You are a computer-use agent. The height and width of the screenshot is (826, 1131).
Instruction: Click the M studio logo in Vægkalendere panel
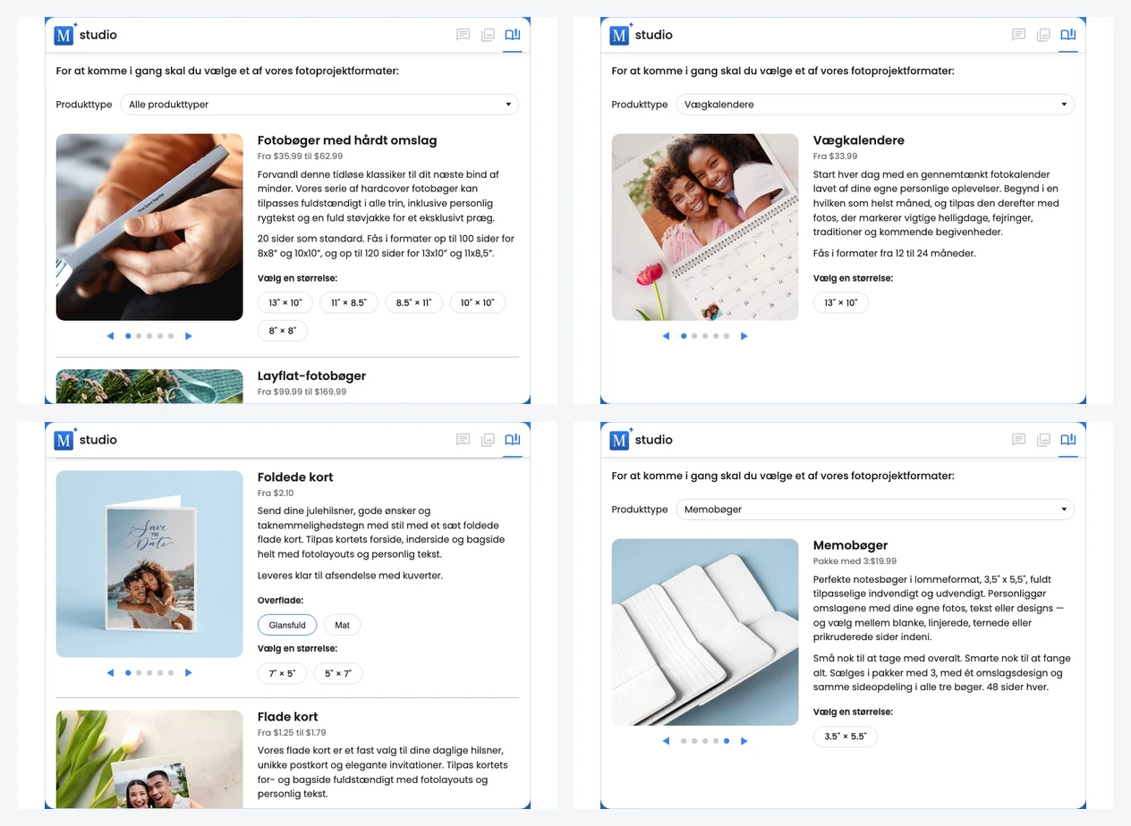tap(642, 35)
